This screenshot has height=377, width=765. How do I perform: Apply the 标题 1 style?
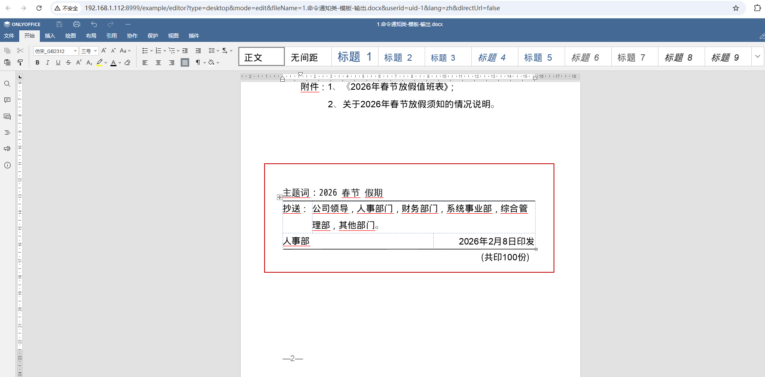[x=354, y=57]
